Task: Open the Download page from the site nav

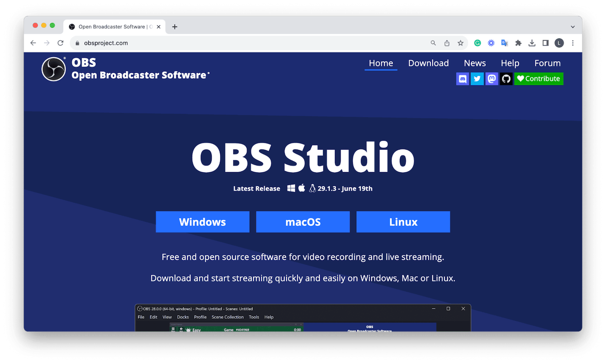Action: click(x=428, y=63)
